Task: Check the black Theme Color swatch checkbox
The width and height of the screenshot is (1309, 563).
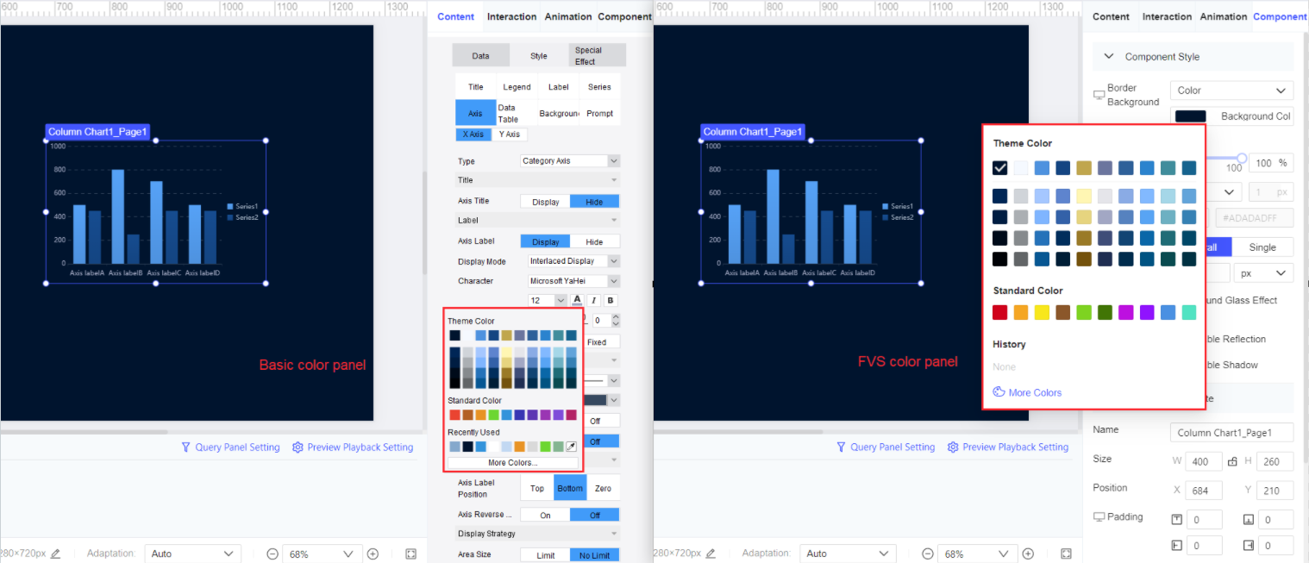Action: point(999,167)
